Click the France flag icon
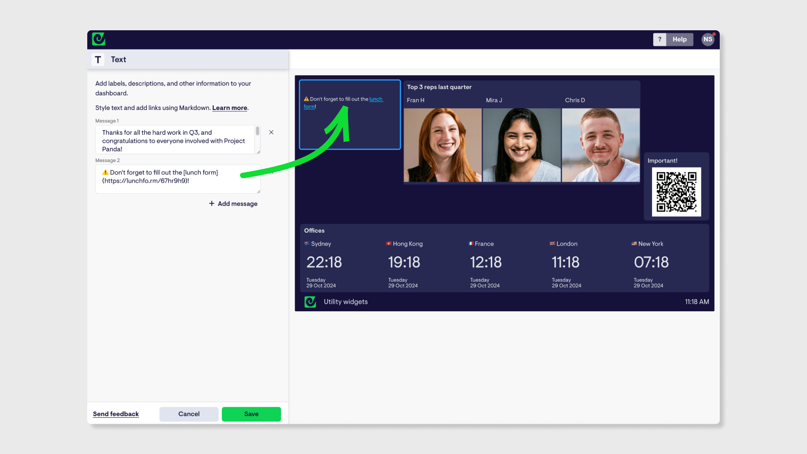Image resolution: width=807 pixels, height=454 pixels. (x=471, y=244)
